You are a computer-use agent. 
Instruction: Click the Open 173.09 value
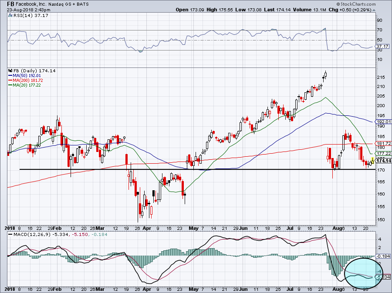pyautogui.click(x=190, y=10)
